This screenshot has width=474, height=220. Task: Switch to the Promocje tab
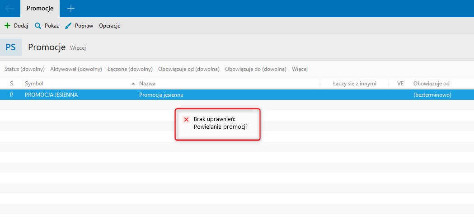coord(40,9)
